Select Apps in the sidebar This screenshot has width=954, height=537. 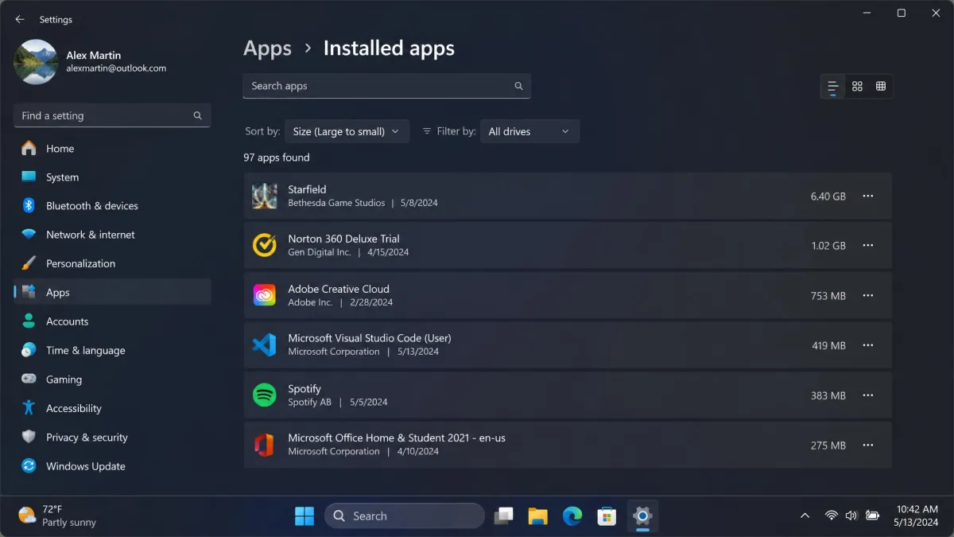click(x=112, y=292)
